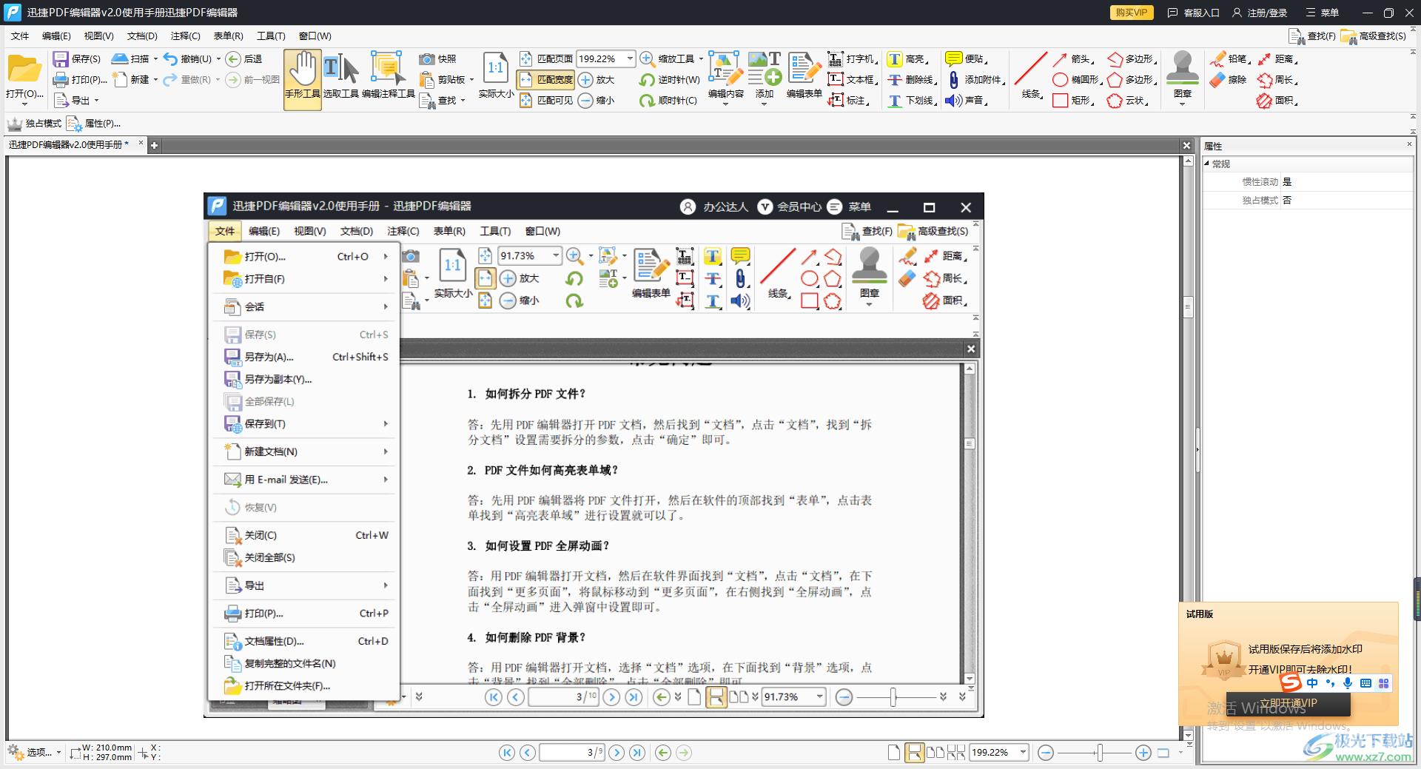
Task: Click the zoom out minus button beside slider
Action: [x=1046, y=753]
